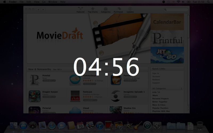Viewport: 213px width, 133px height.
Task: Open iMovie from the Dock
Action: 128,125
